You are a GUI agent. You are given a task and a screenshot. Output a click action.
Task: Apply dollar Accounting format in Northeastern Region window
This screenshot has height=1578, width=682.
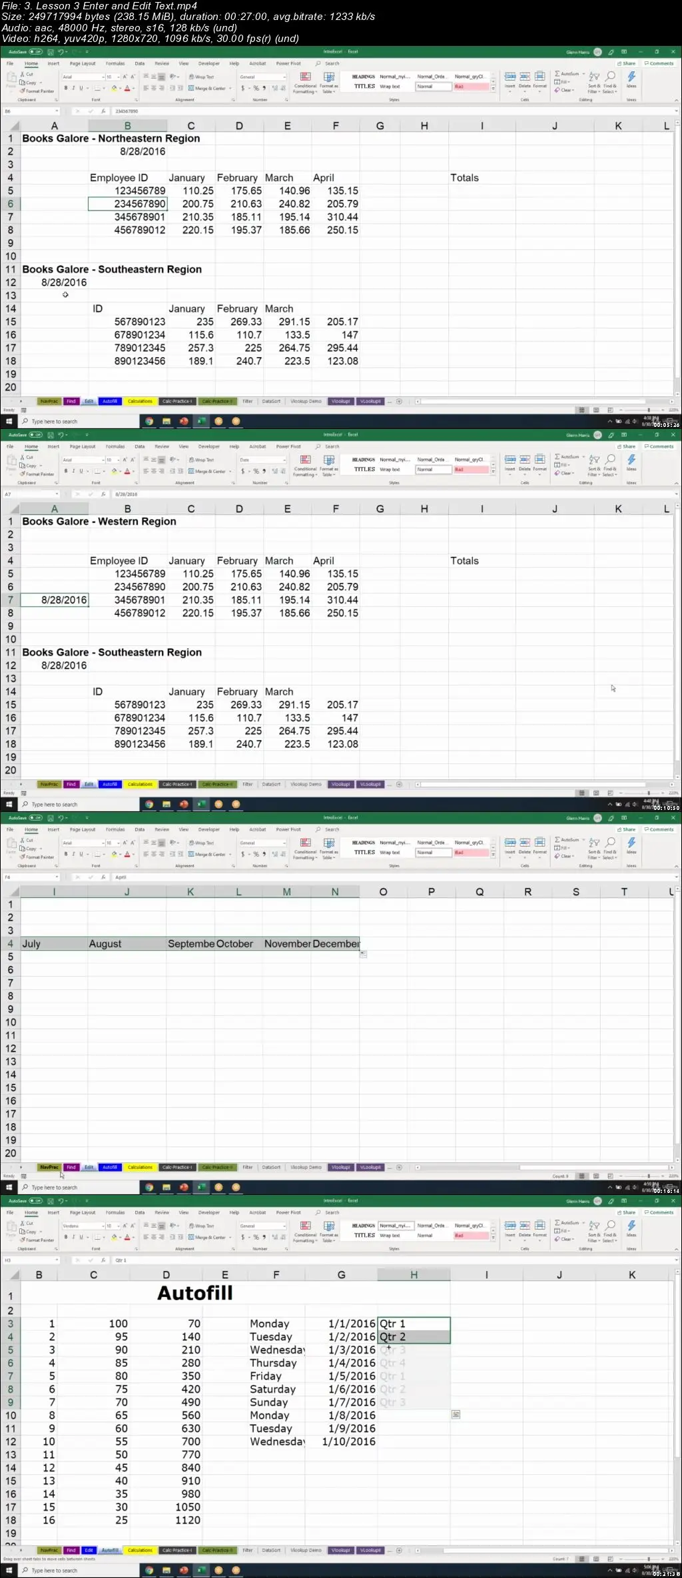coord(243,88)
